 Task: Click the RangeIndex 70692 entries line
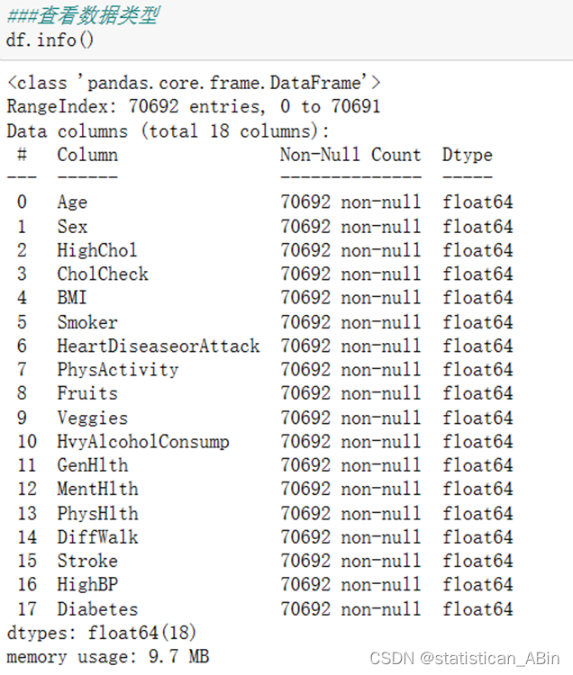[x=193, y=107]
